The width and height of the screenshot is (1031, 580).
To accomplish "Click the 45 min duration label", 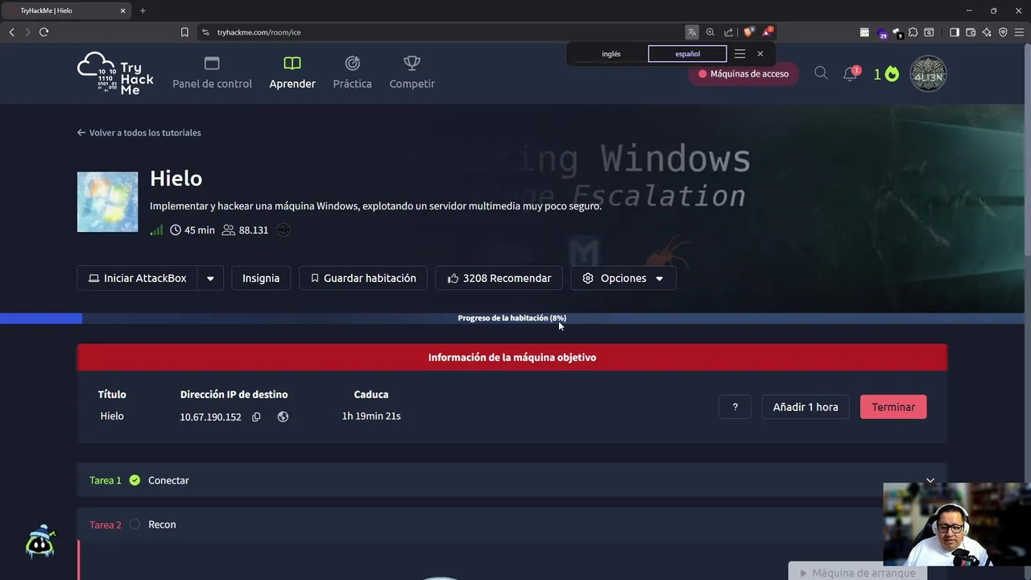I will point(193,230).
